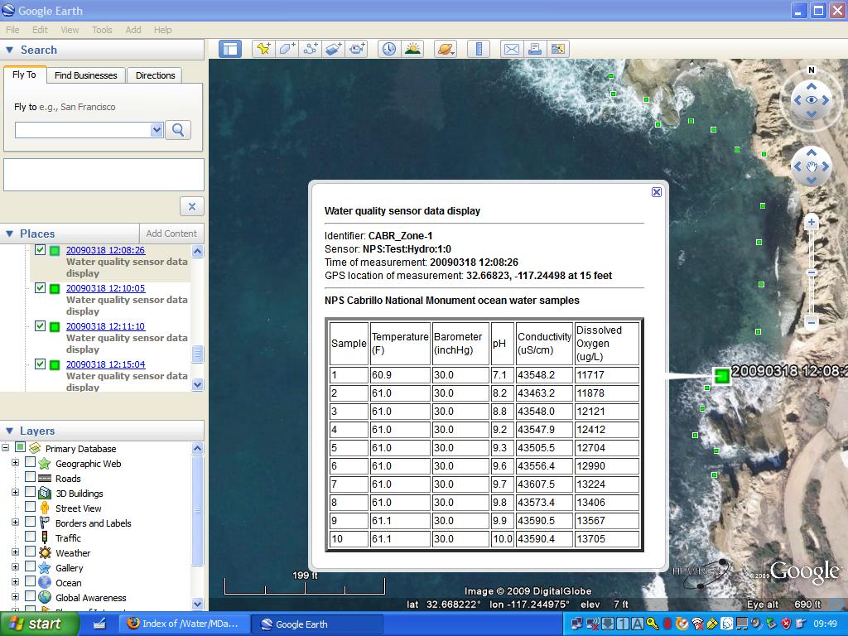Click the look joystick eye icon
The height and width of the screenshot is (636, 848).
click(812, 100)
